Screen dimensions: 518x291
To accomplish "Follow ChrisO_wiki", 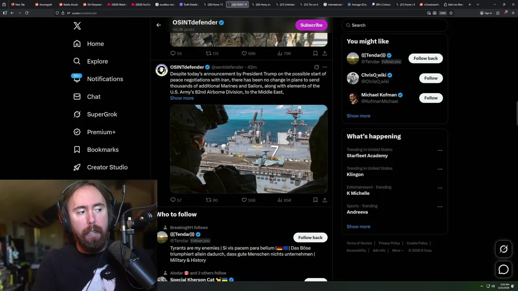I will 431,78.
